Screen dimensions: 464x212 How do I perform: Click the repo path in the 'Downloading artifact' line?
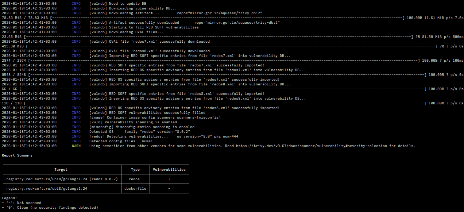220,13
